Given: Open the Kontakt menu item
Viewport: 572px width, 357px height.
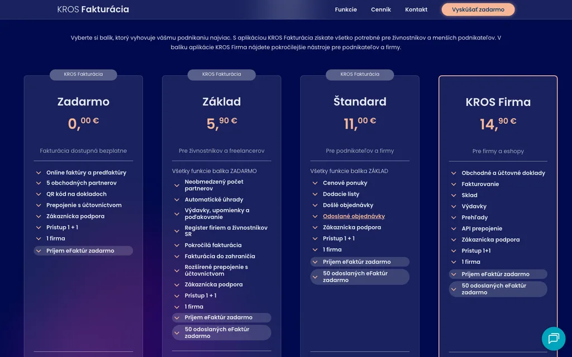Looking at the screenshot, I should (416, 9).
